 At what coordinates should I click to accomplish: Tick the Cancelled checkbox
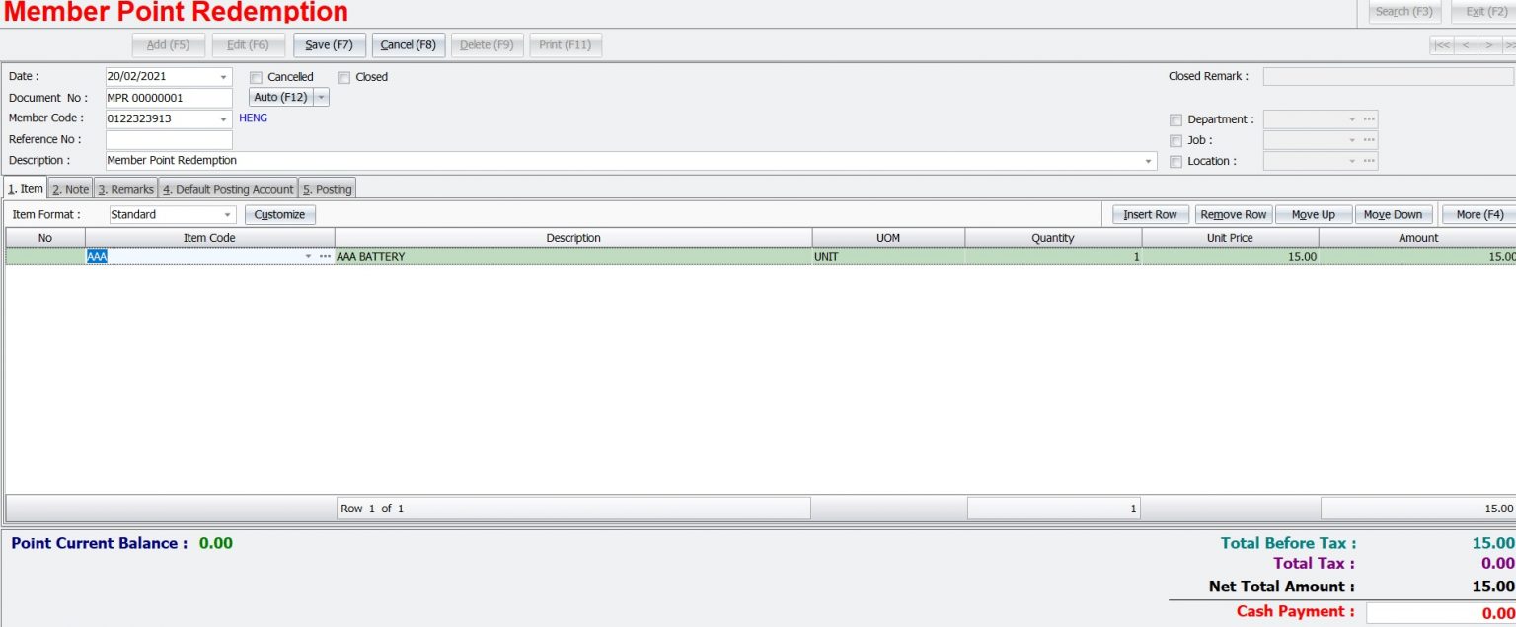pyautogui.click(x=256, y=77)
